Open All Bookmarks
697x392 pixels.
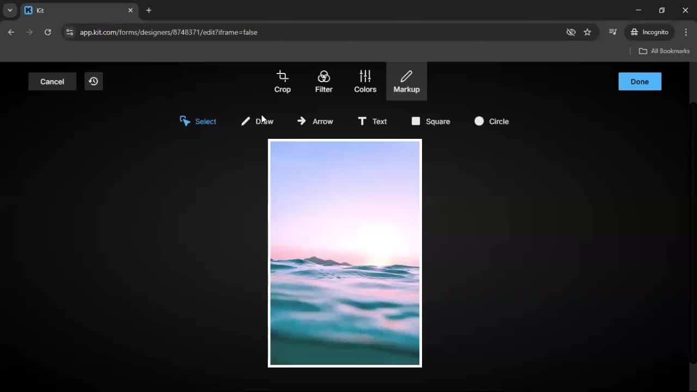pyautogui.click(x=664, y=51)
